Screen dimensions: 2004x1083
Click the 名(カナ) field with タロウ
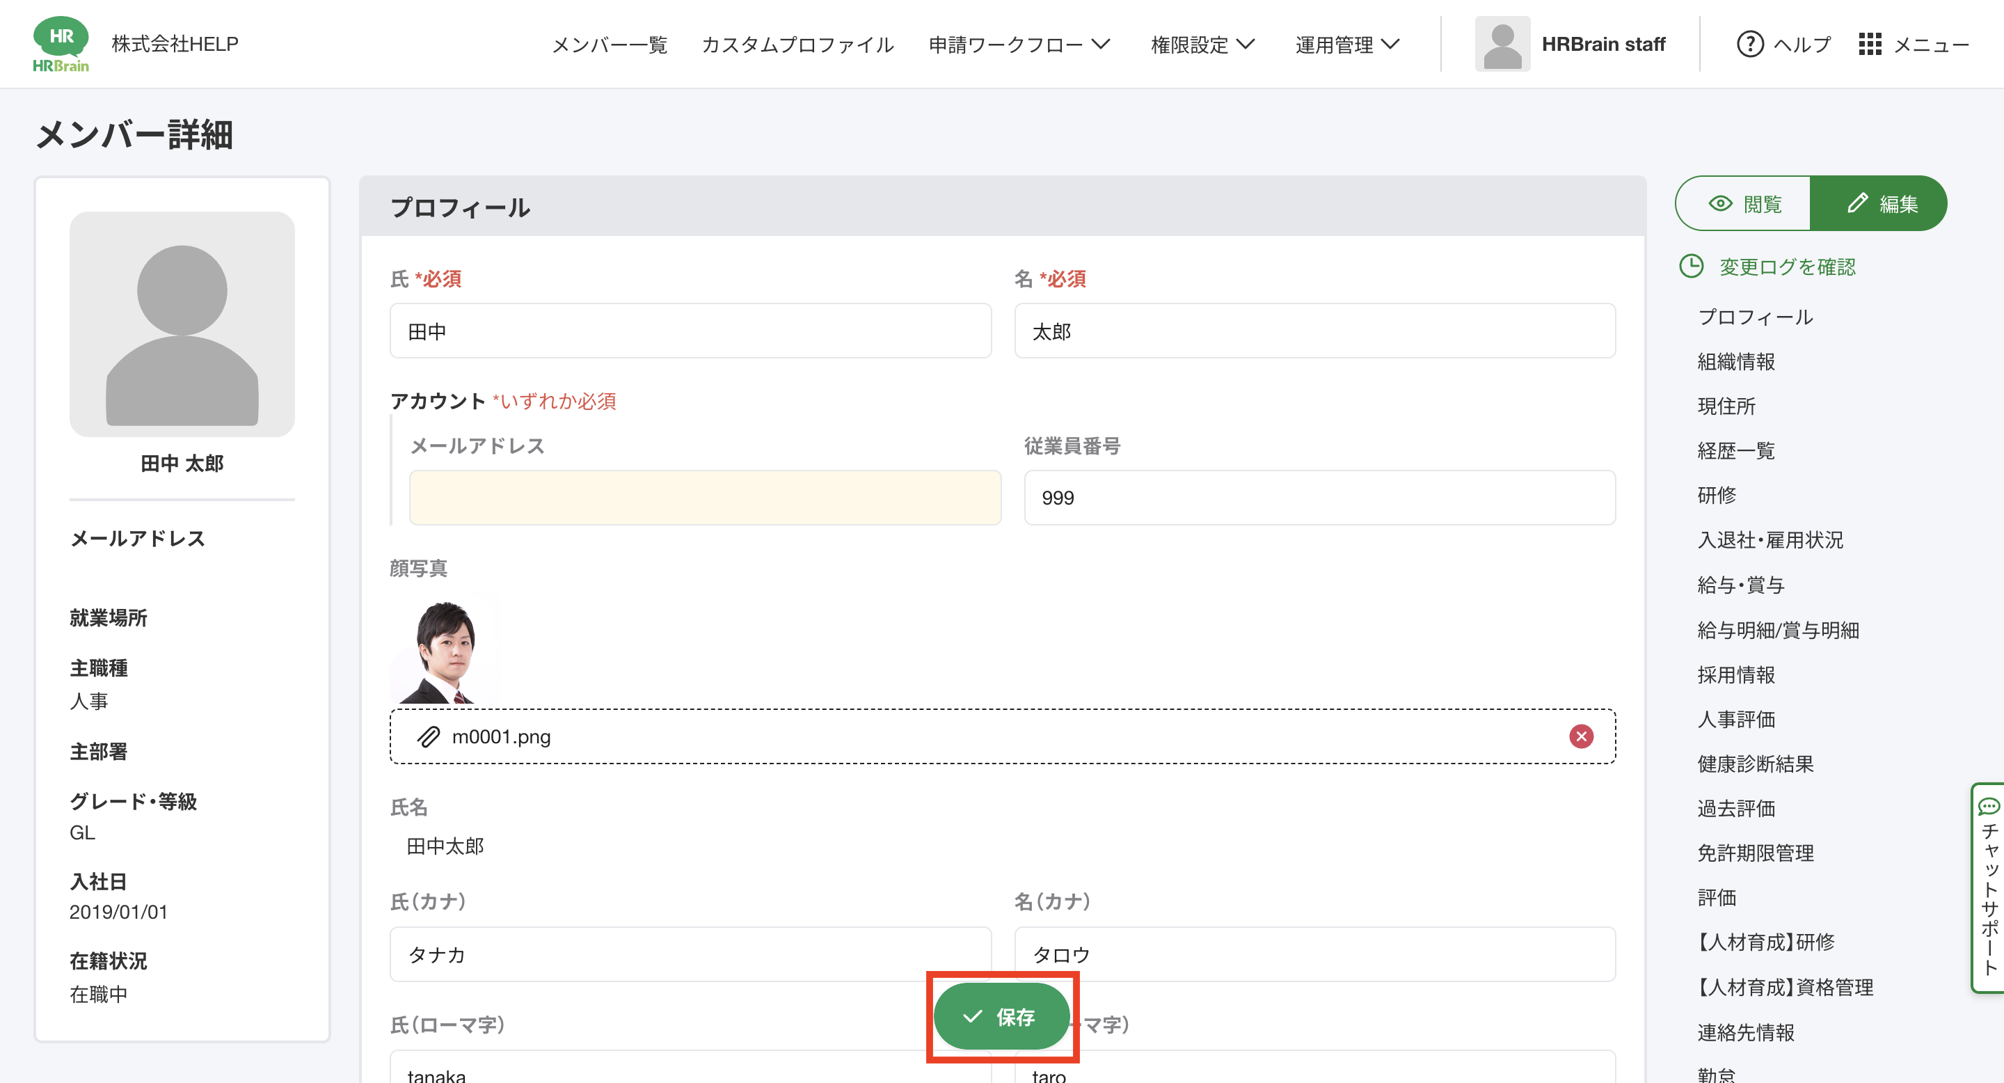[x=1314, y=954]
